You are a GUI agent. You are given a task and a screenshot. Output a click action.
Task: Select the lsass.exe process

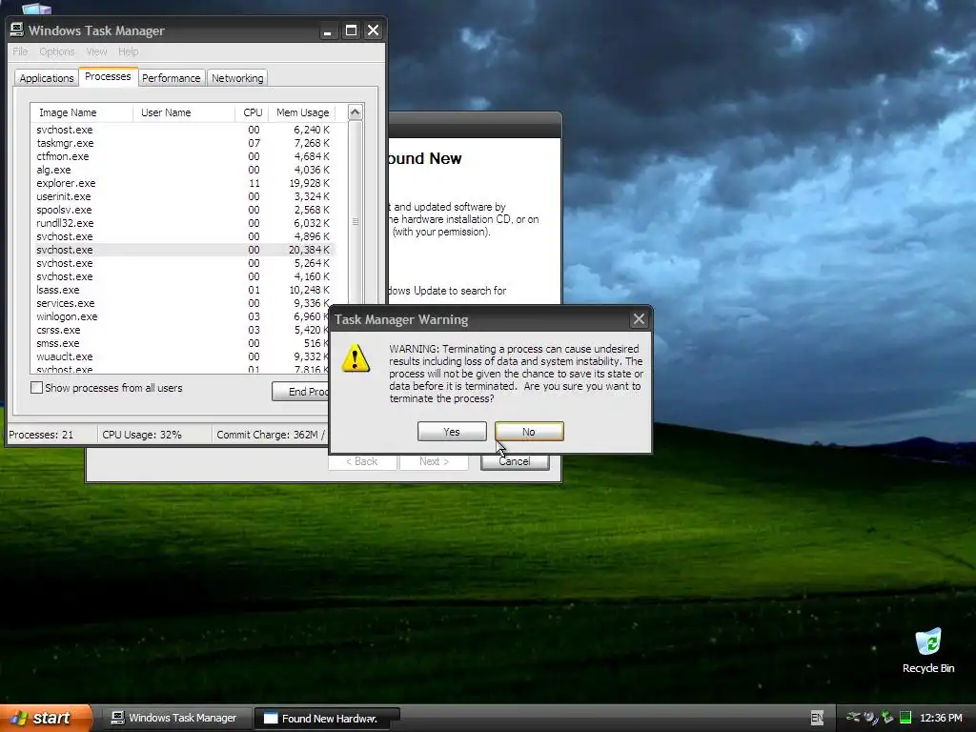182,290
